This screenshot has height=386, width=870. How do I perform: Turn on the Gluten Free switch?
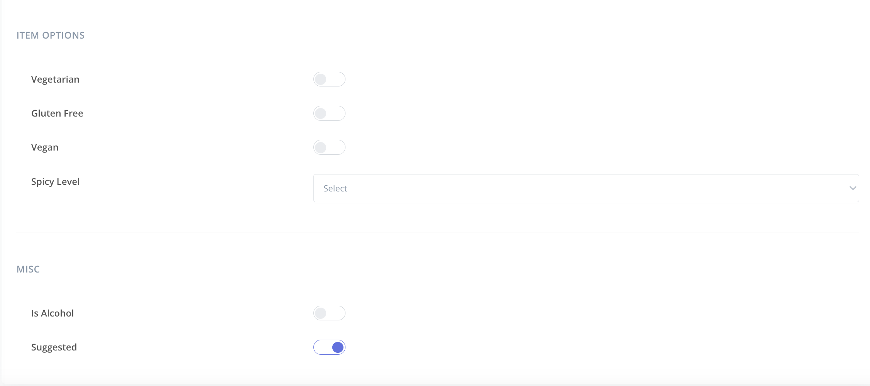(329, 113)
